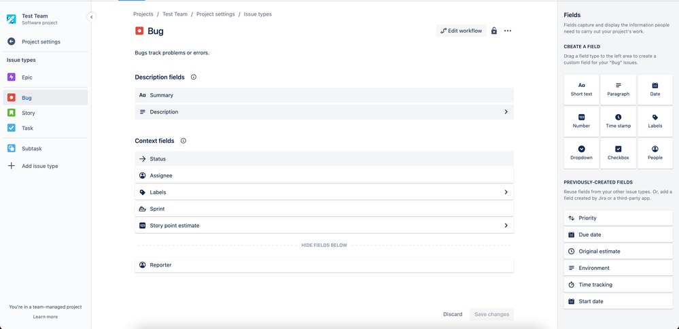Select the Original estimate field
Viewport: 679px width, 329px height.
pyautogui.click(x=618, y=251)
